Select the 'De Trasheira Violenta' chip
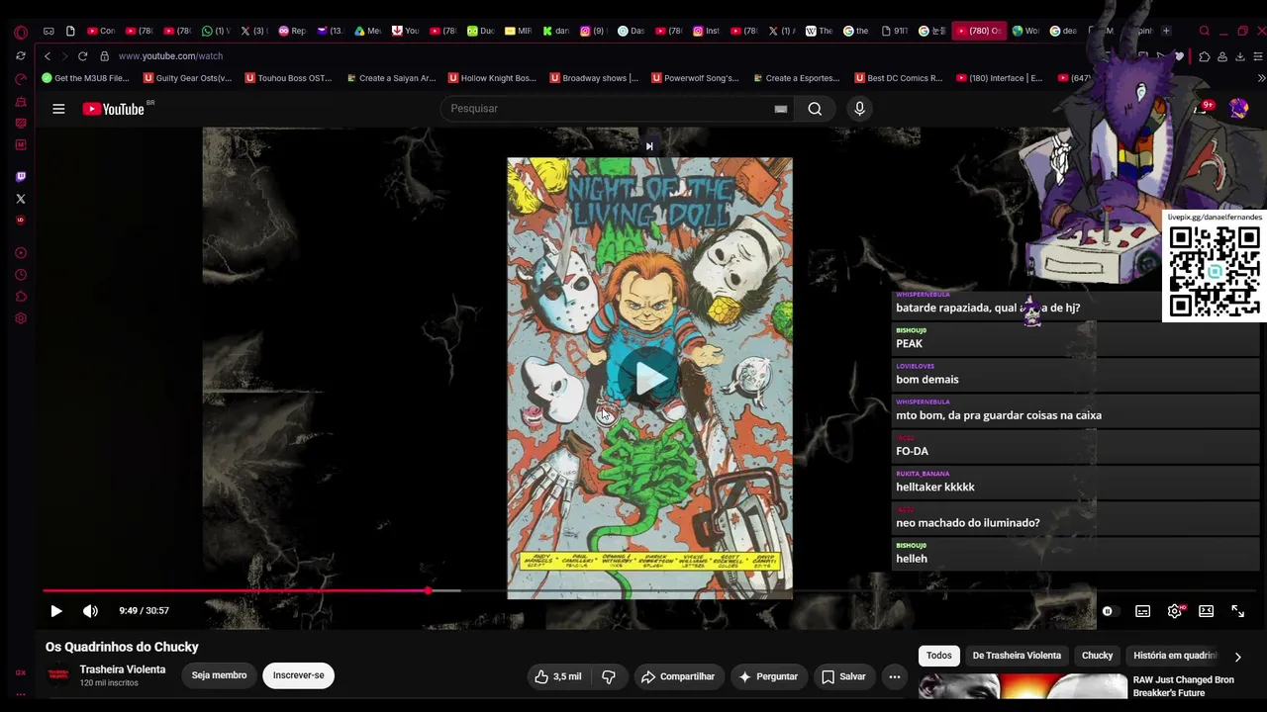 [1017, 656]
